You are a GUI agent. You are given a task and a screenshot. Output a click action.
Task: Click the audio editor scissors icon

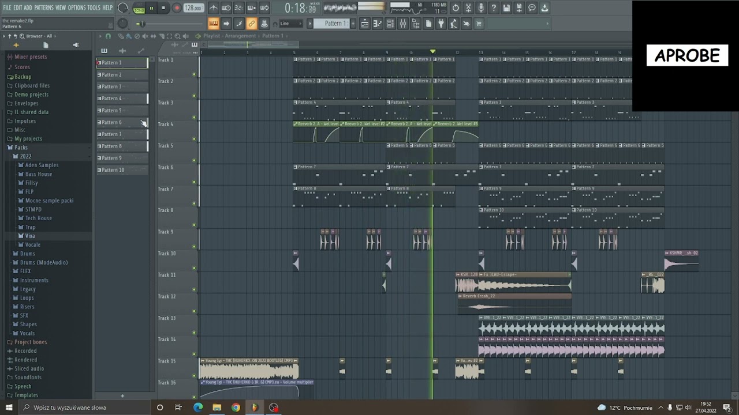coord(468,8)
